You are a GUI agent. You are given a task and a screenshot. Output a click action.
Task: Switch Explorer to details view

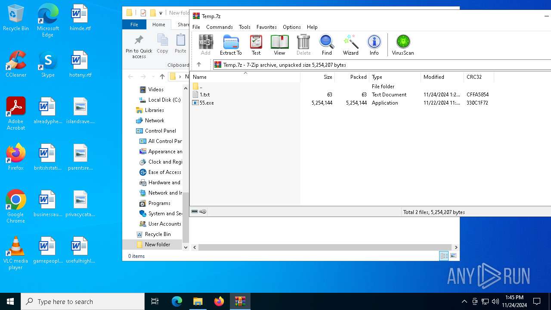click(444, 256)
